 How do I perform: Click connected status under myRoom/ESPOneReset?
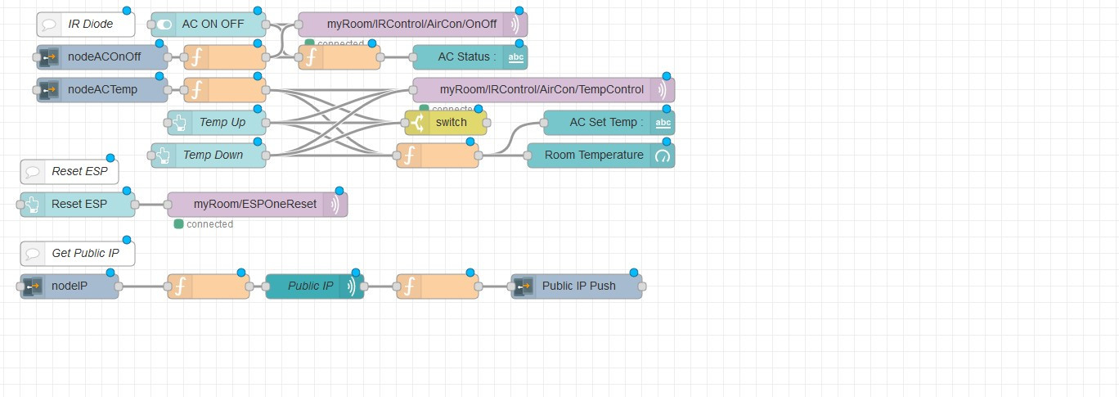(204, 224)
